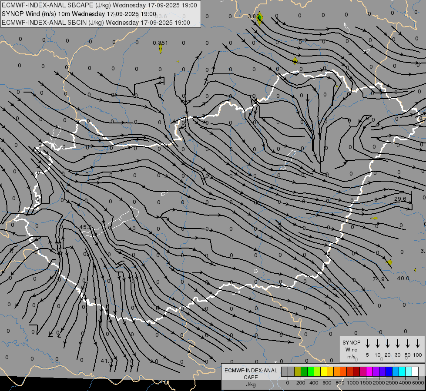Image resolution: width=426 pixels, height=391 pixels.
Task: Click the magenta swatch in CAPE color bar
Action: [369, 371]
